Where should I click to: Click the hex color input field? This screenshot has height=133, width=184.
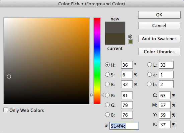click(124, 126)
